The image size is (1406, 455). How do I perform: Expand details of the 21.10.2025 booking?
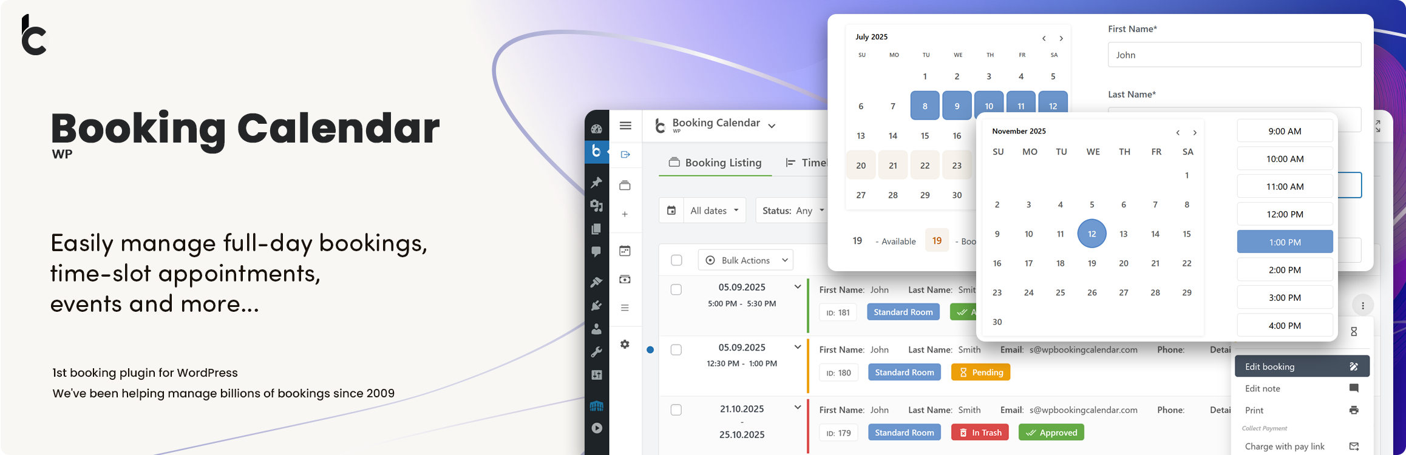pos(798,407)
